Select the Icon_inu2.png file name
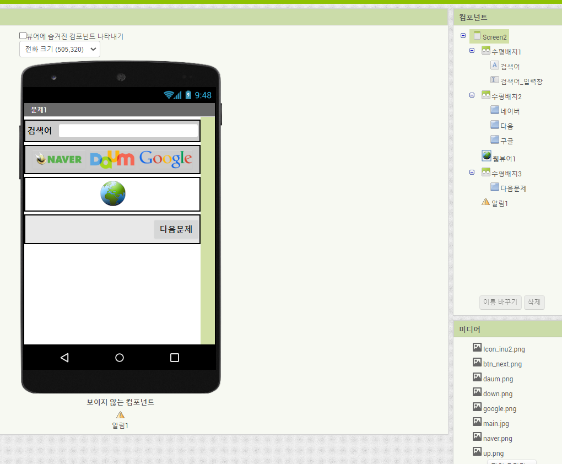This screenshot has height=464, width=562. point(504,349)
